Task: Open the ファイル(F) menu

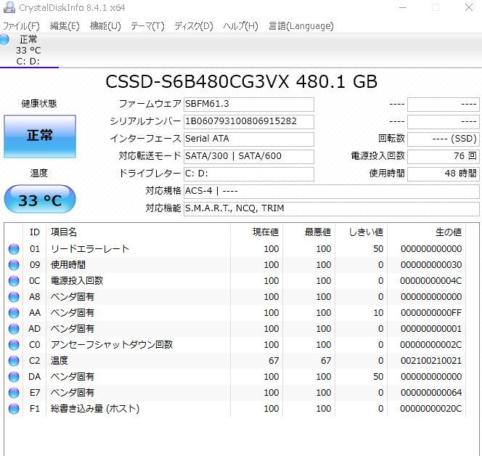Action: [x=21, y=26]
